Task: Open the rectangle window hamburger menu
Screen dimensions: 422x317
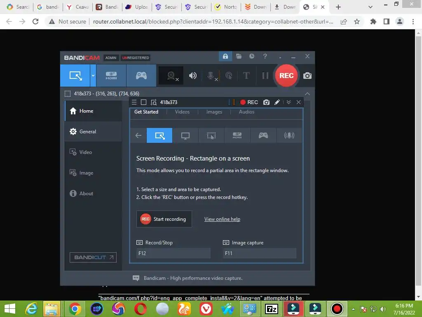Action: click(134, 102)
